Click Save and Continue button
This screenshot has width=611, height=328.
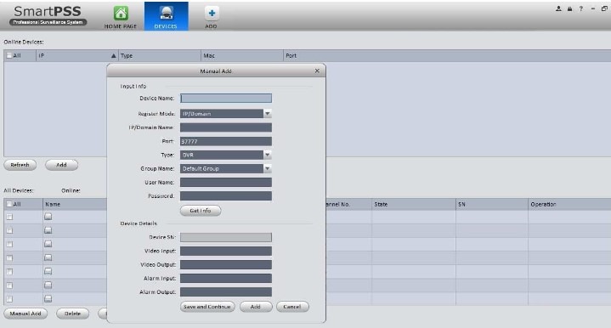click(207, 307)
